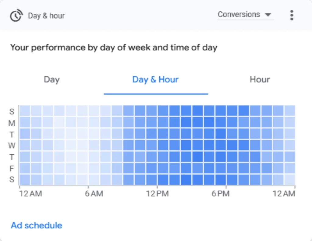Click Monday's 12 PM heatmap cell
Image resolution: width=312 pixels, height=241 pixels.
[163, 122]
